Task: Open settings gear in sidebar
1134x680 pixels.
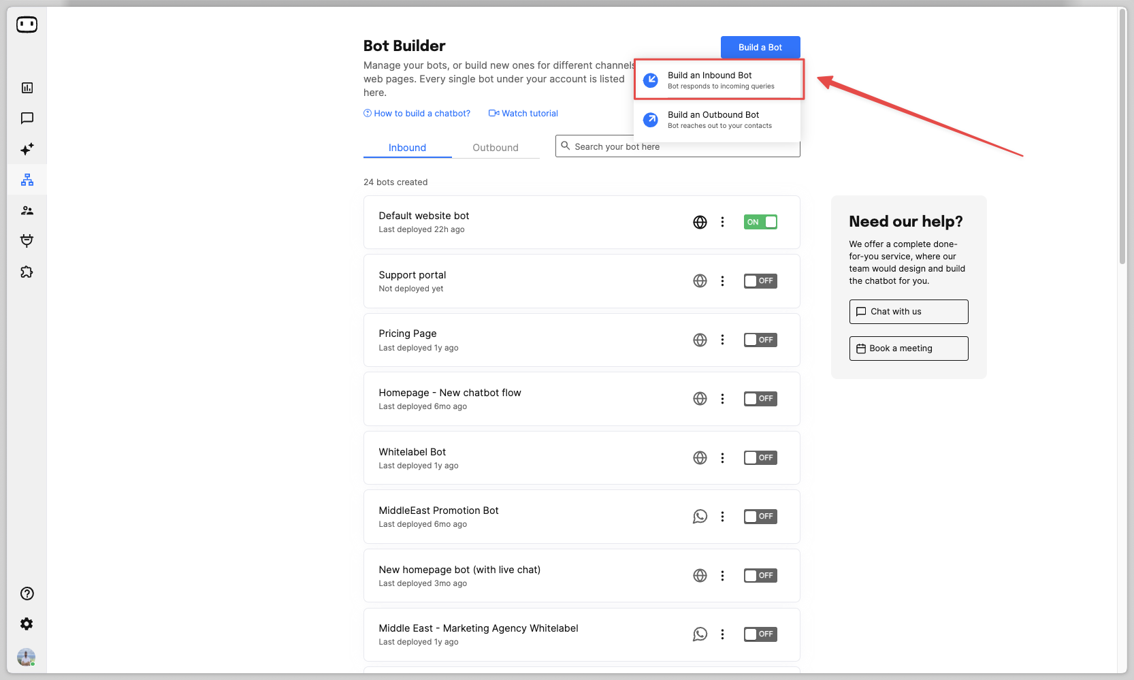Action: click(x=27, y=624)
